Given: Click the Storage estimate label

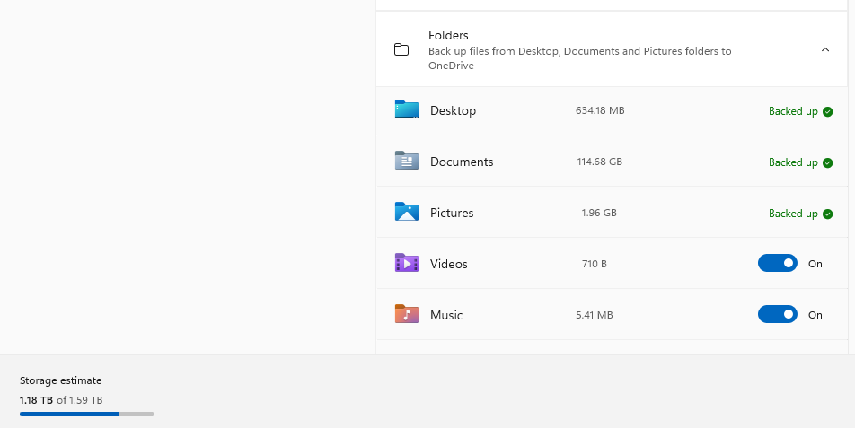Looking at the screenshot, I should pos(60,380).
